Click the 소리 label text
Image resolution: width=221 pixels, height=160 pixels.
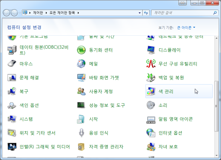163,105
